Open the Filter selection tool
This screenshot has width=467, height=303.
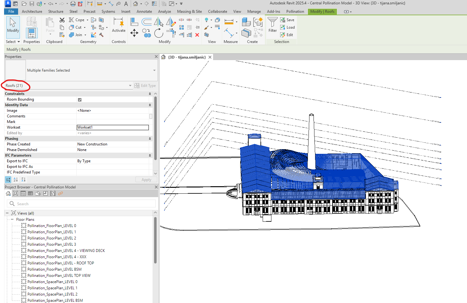(x=272, y=25)
